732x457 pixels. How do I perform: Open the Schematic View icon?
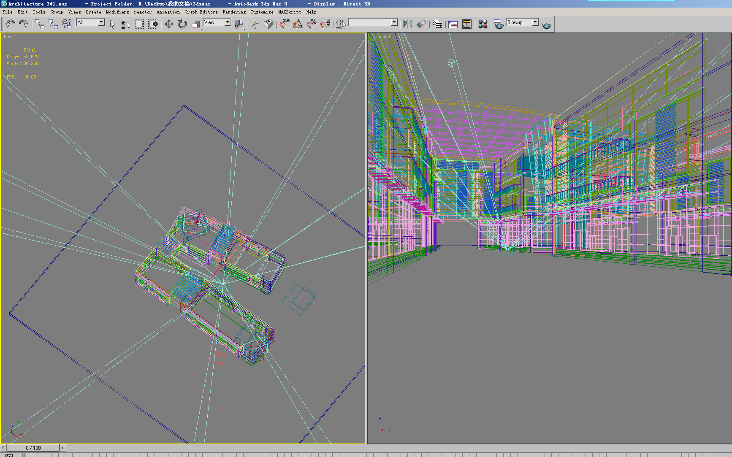tap(467, 24)
